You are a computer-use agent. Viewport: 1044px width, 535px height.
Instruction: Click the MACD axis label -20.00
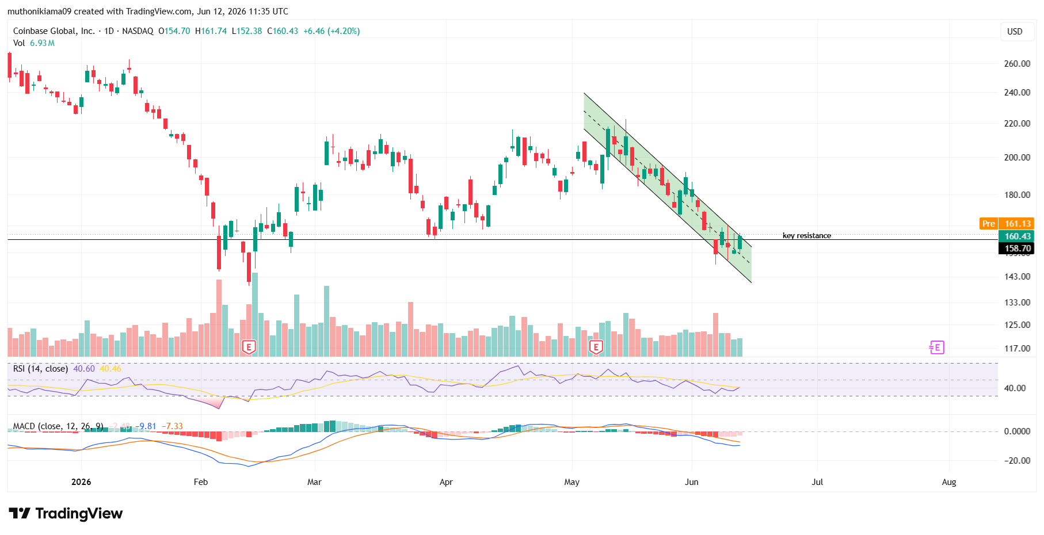[1017, 460]
